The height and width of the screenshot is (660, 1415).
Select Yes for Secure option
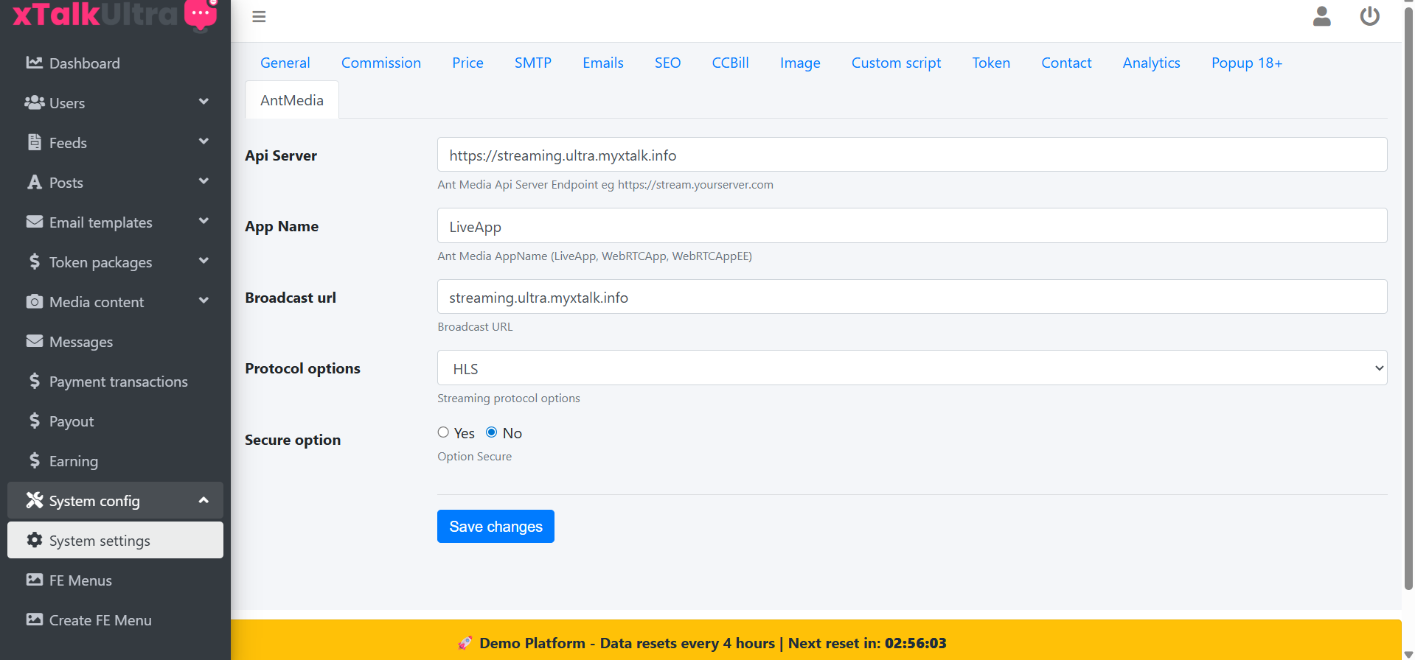(x=443, y=432)
